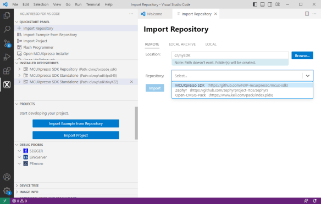Open editor more actions ellipsis
Image resolution: width=321 pixels, height=204 pixels.
click(x=314, y=14)
